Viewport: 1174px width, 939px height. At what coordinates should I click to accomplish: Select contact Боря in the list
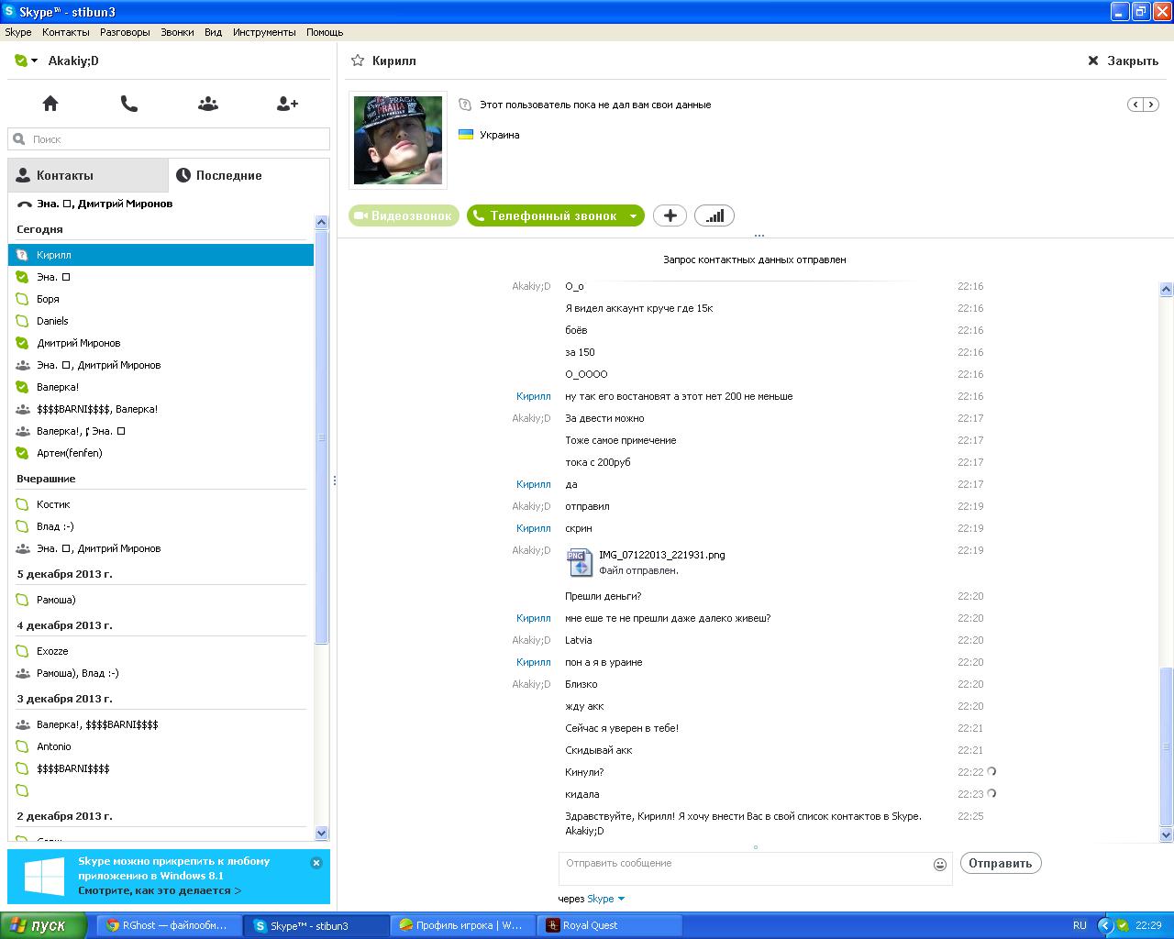click(161, 299)
